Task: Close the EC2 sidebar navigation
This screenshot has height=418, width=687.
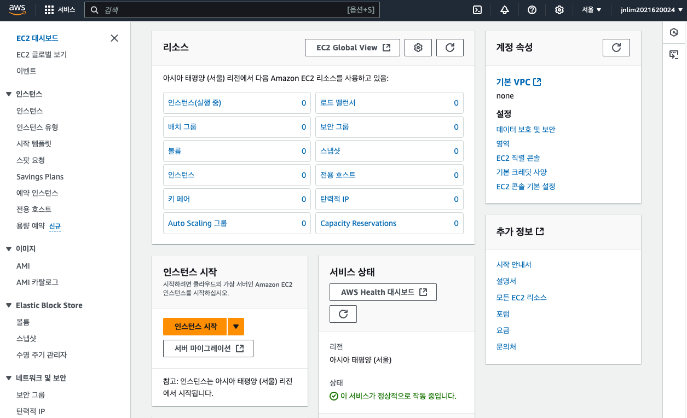Action: (114, 38)
